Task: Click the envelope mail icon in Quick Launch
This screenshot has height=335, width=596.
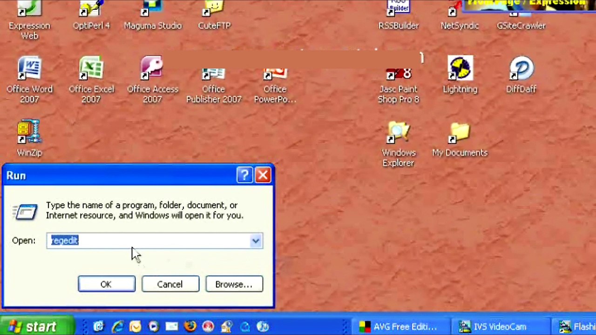Action: click(172, 327)
